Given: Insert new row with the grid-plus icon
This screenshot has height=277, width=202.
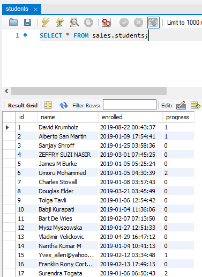Looking at the screenshot, I should (195, 105).
